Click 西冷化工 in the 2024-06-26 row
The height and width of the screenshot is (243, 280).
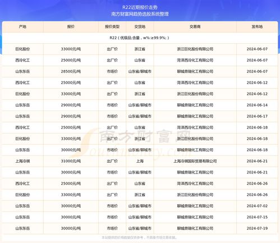coord(22,184)
